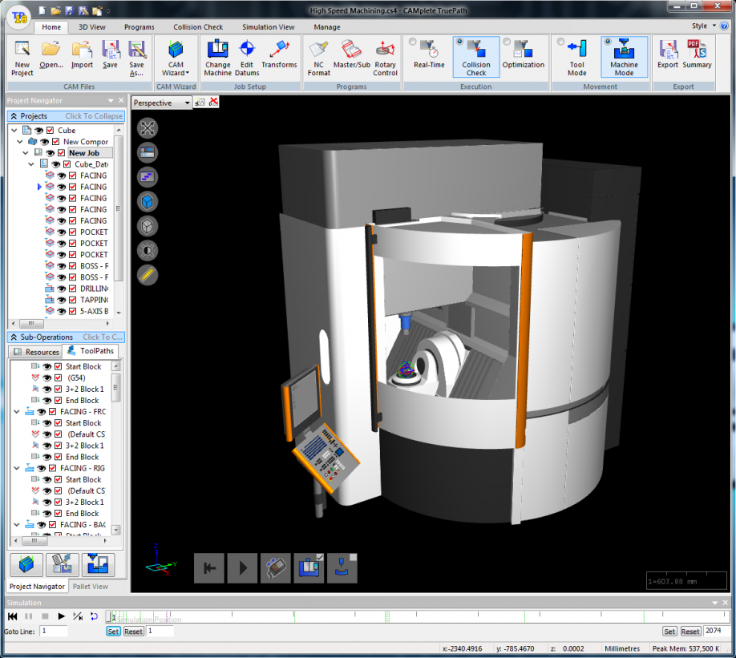Image resolution: width=736 pixels, height=658 pixels.
Task: Click the simulation panel play button
Action: pos(61,616)
